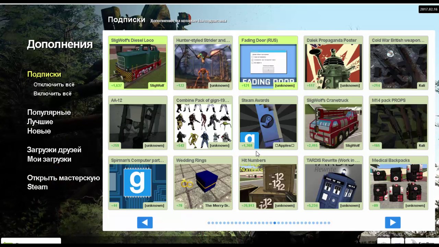Click +20,913 rating on Hit Numbers
The image size is (439, 247).
click(x=248, y=205)
